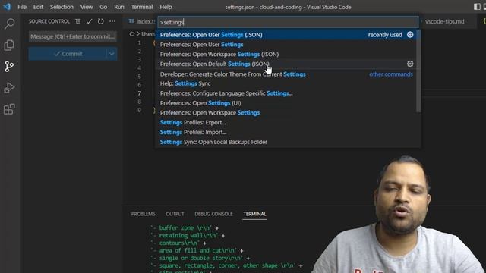
Task: Click the command palette search input
Action: coord(289,22)
